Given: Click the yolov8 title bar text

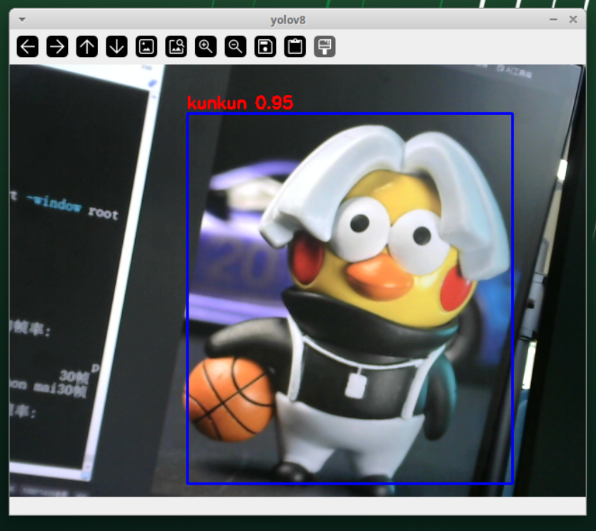Looking at the screenshot, I should point(287,20).
